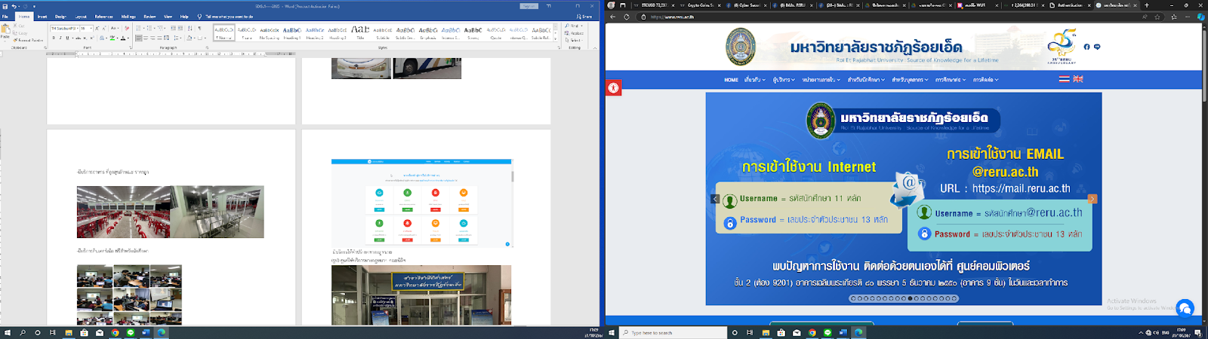
Task: Click the canteen photo in the Word document
Action: pyautogui.click(x=123, y=212)
